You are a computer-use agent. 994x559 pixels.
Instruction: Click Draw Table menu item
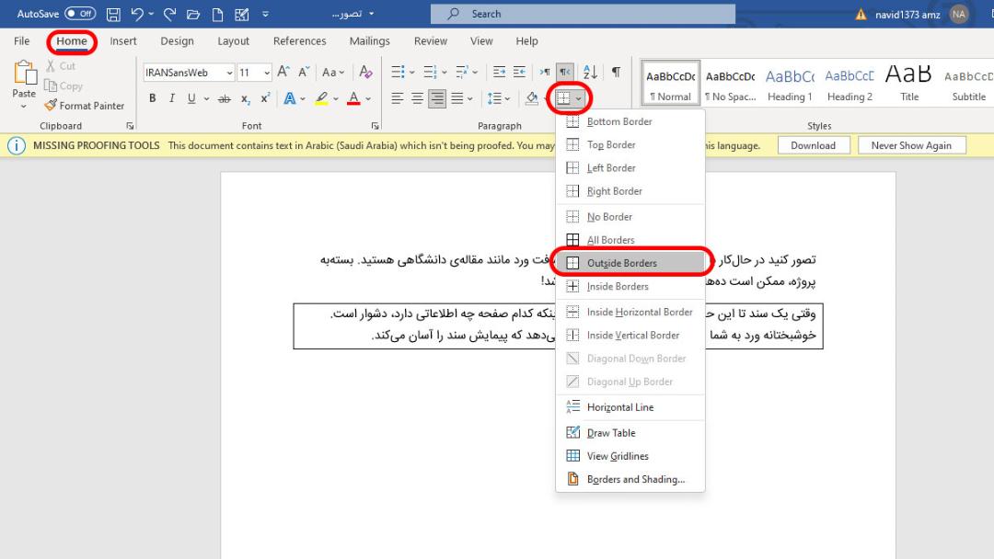coord(630,433)
